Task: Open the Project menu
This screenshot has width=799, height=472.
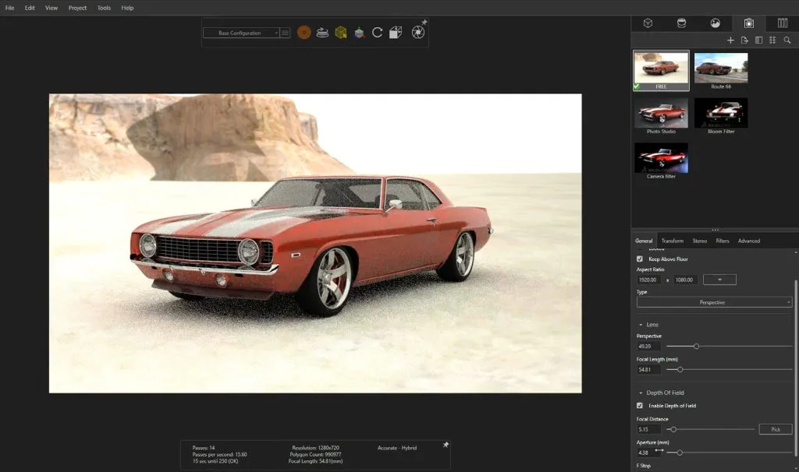Action: click(77, 8)
